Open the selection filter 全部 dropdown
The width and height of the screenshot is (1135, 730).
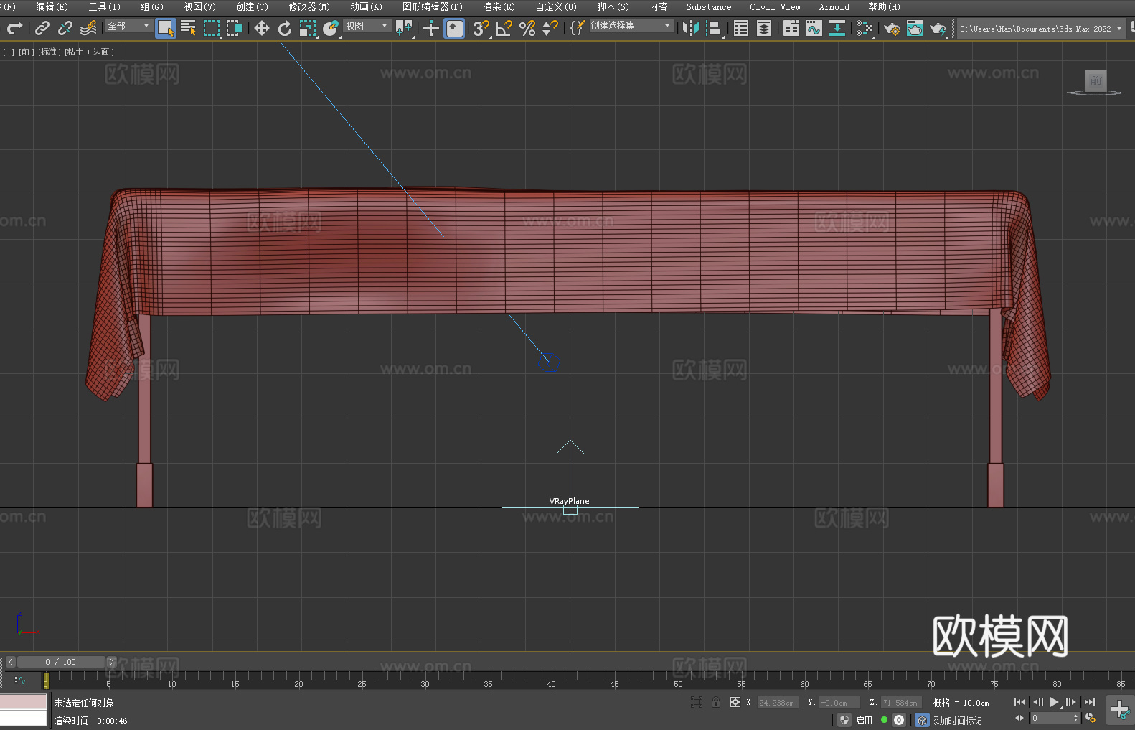tap(128, 26)
